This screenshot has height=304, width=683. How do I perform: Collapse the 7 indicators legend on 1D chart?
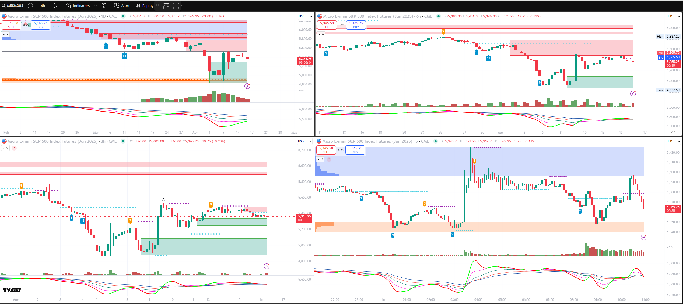pos(5,34)
